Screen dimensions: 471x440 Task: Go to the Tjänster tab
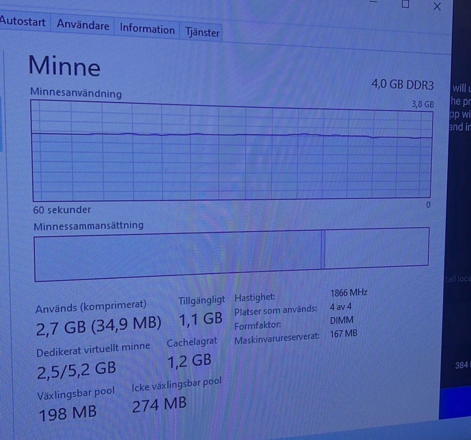pyautogui.click(x=202, y=32)
